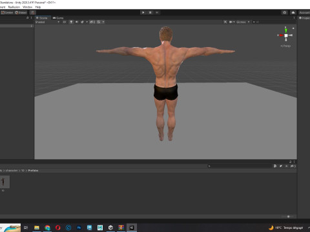Image resolution: width=310 pixels, height=232 pixels.
Task: Select the Inspector tab
Action: coord(304,18)
